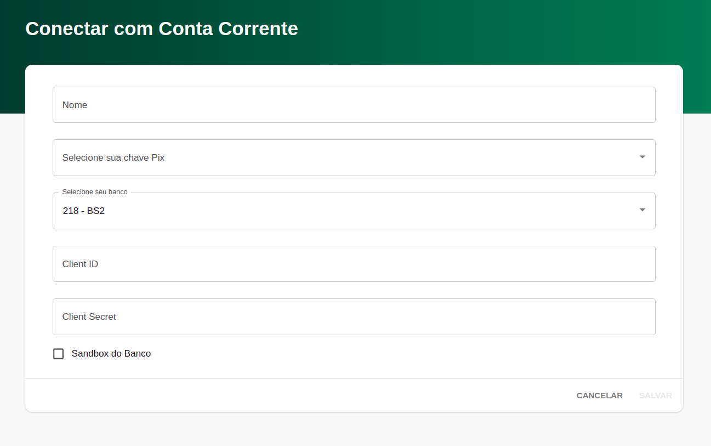The width and height of the screenshot is (711, 446).
Task: Click the Sandbox do Banco label text
Action: tap(111, 354)
